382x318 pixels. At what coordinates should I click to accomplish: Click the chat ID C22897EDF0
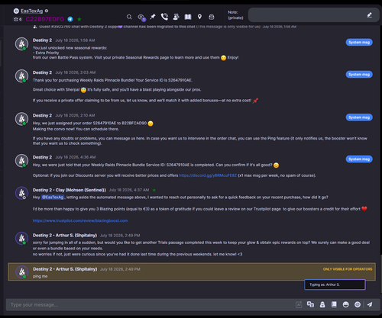tap(45, 19)
